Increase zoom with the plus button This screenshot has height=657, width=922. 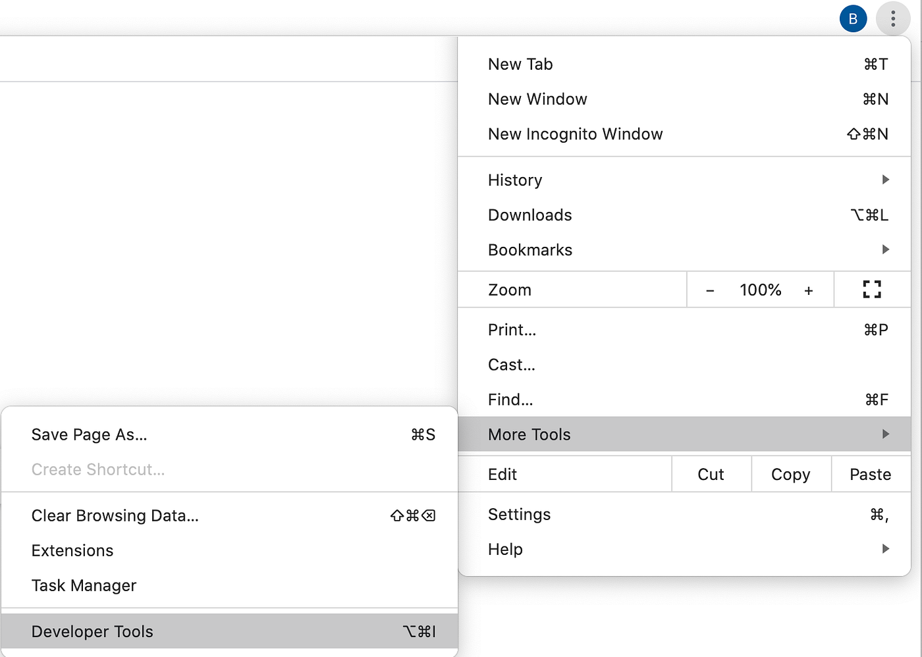coord(809,290)
